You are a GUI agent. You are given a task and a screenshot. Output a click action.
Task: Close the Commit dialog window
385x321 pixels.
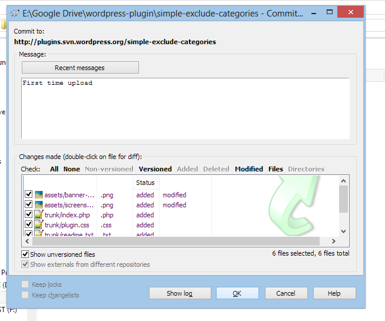351,12
